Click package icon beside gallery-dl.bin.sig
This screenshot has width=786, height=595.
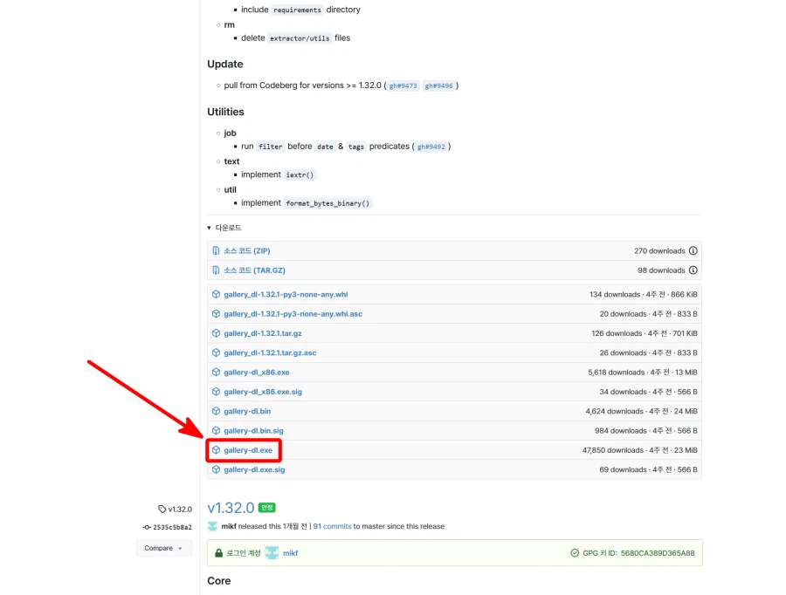pos(216,431)
